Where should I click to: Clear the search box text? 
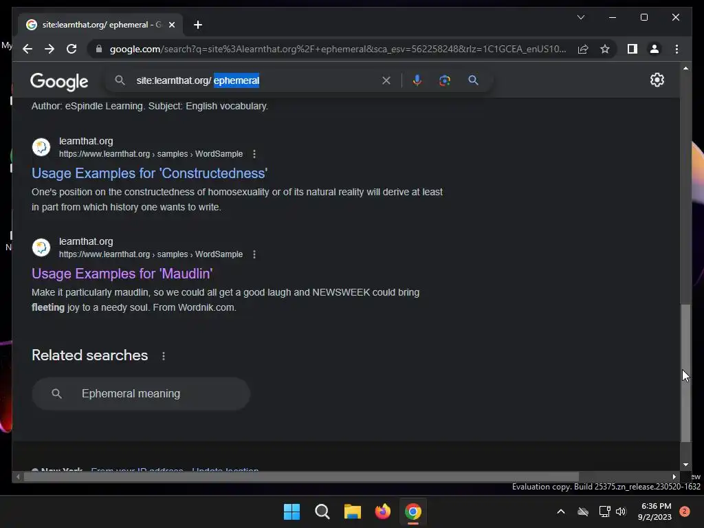tap(386, 80)
